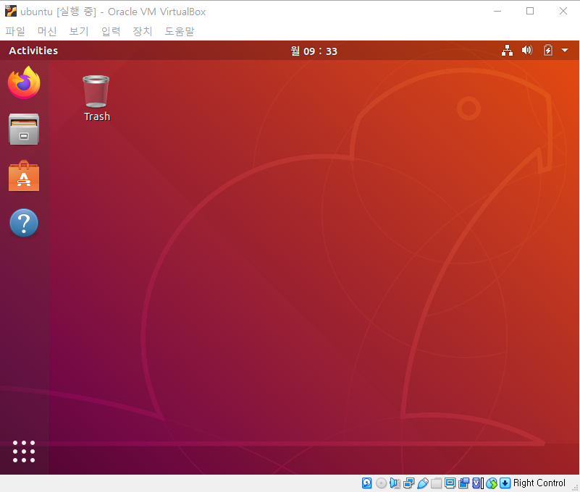Expand the system menu arrow in the top bar

tap(565, 50)
